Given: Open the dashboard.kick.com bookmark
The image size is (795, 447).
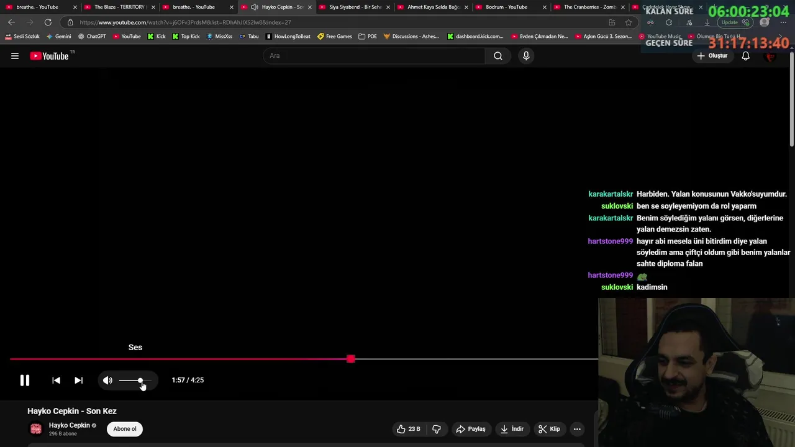Looking at the screenshot, I should point(476,37).
